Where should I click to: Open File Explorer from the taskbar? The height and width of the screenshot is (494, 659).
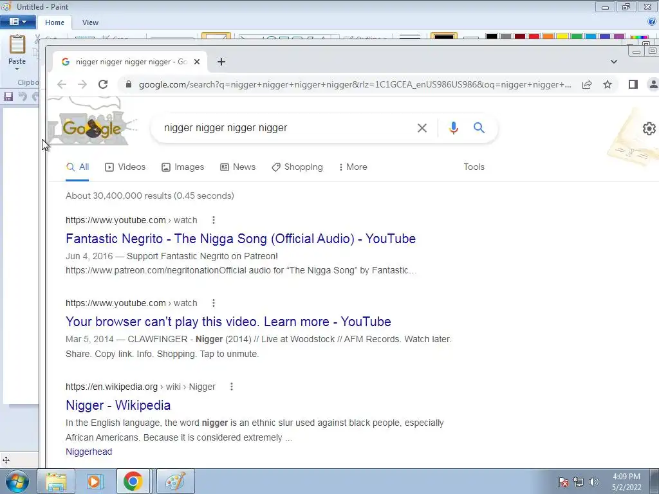tap(56, 481)
